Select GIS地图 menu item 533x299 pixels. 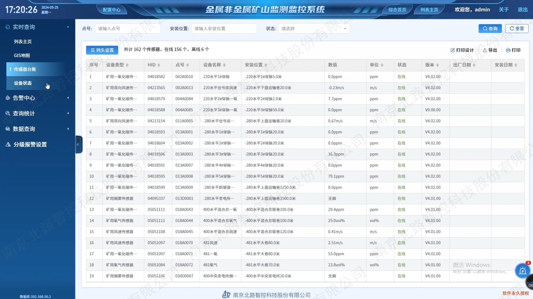[x=22, y=56]
